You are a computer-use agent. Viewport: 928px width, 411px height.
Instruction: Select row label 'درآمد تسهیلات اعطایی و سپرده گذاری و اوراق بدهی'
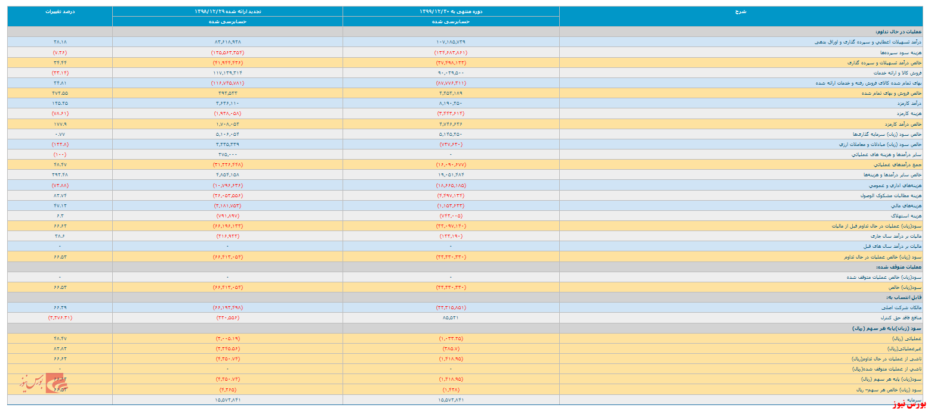868,42
